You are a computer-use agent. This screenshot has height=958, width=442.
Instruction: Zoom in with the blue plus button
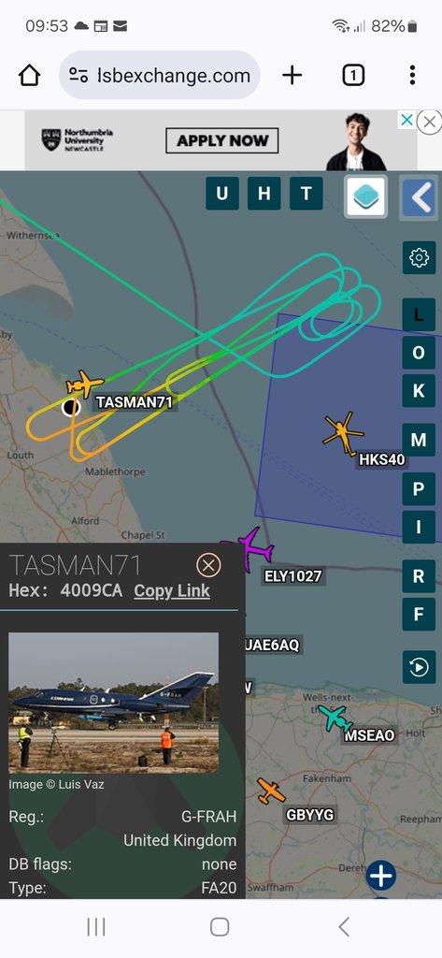coord(381,876)
